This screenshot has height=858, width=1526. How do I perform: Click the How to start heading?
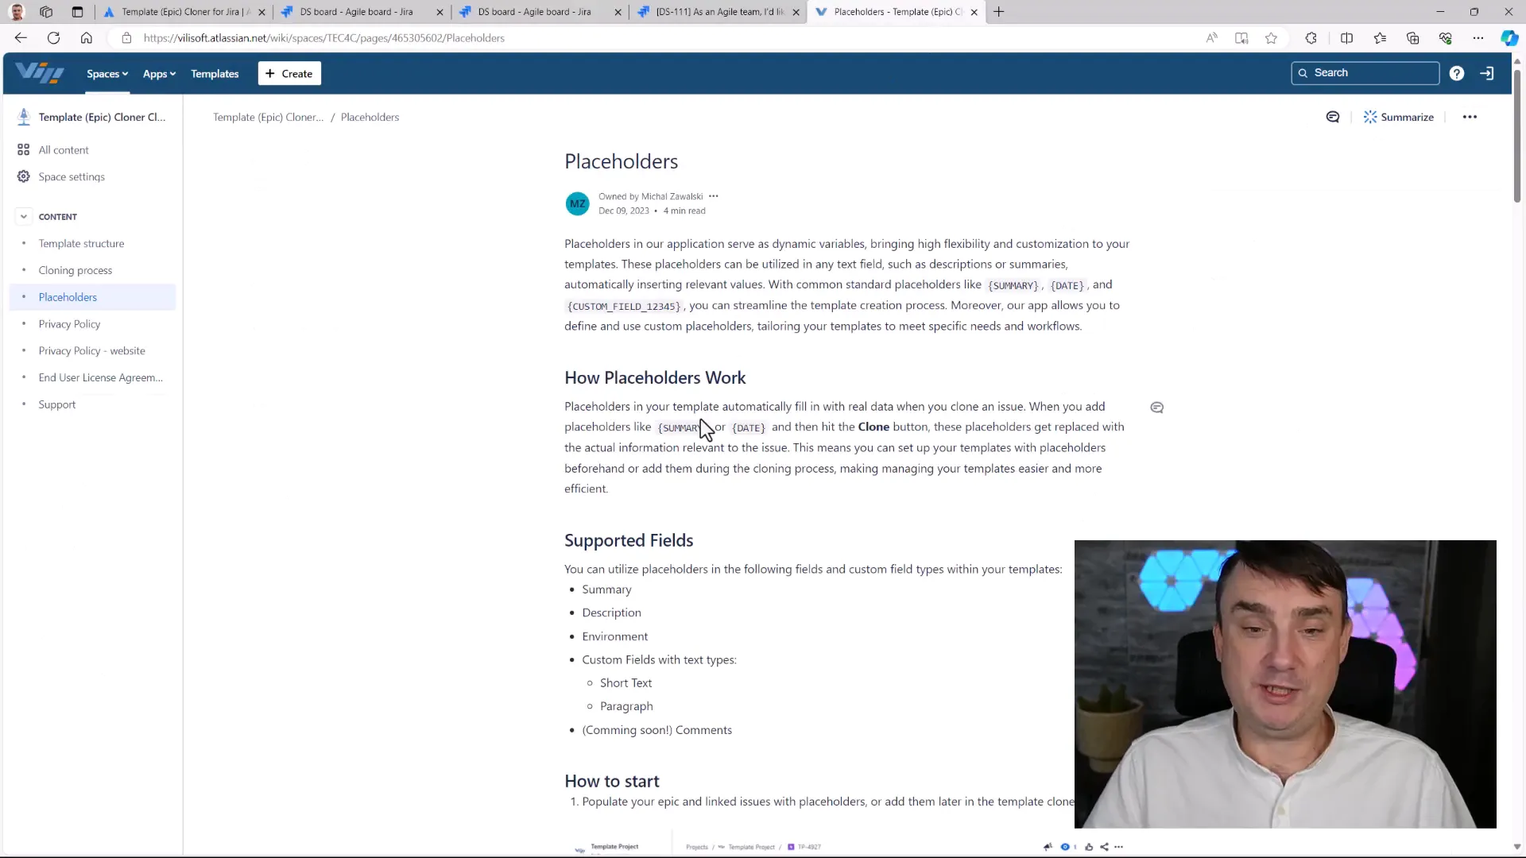click(611, 781)
